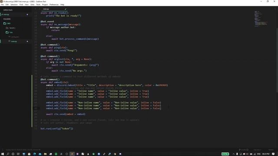Open the Selection menu
The image size is (278, 156).
click(x=14, y=5)
